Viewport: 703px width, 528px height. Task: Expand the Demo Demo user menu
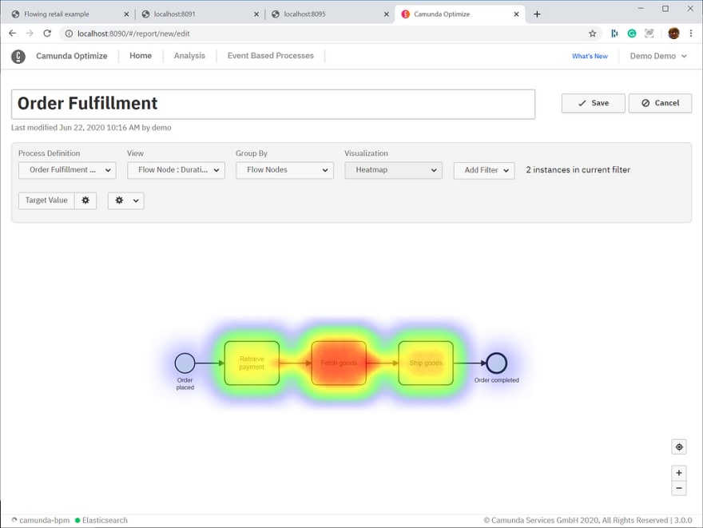[658, 56]
